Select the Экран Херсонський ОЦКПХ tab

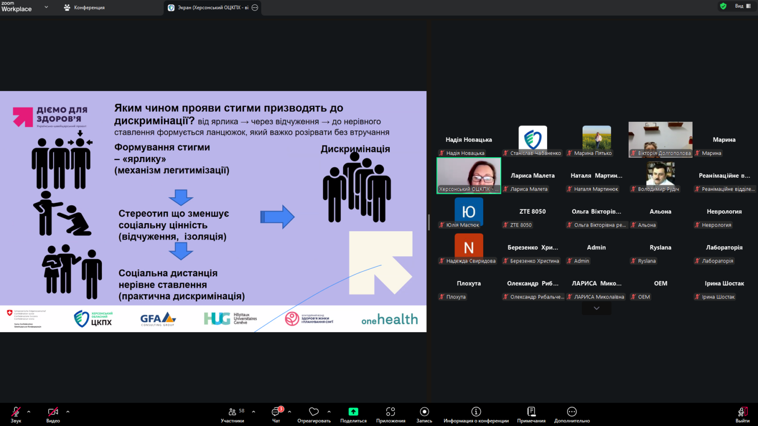213,8
